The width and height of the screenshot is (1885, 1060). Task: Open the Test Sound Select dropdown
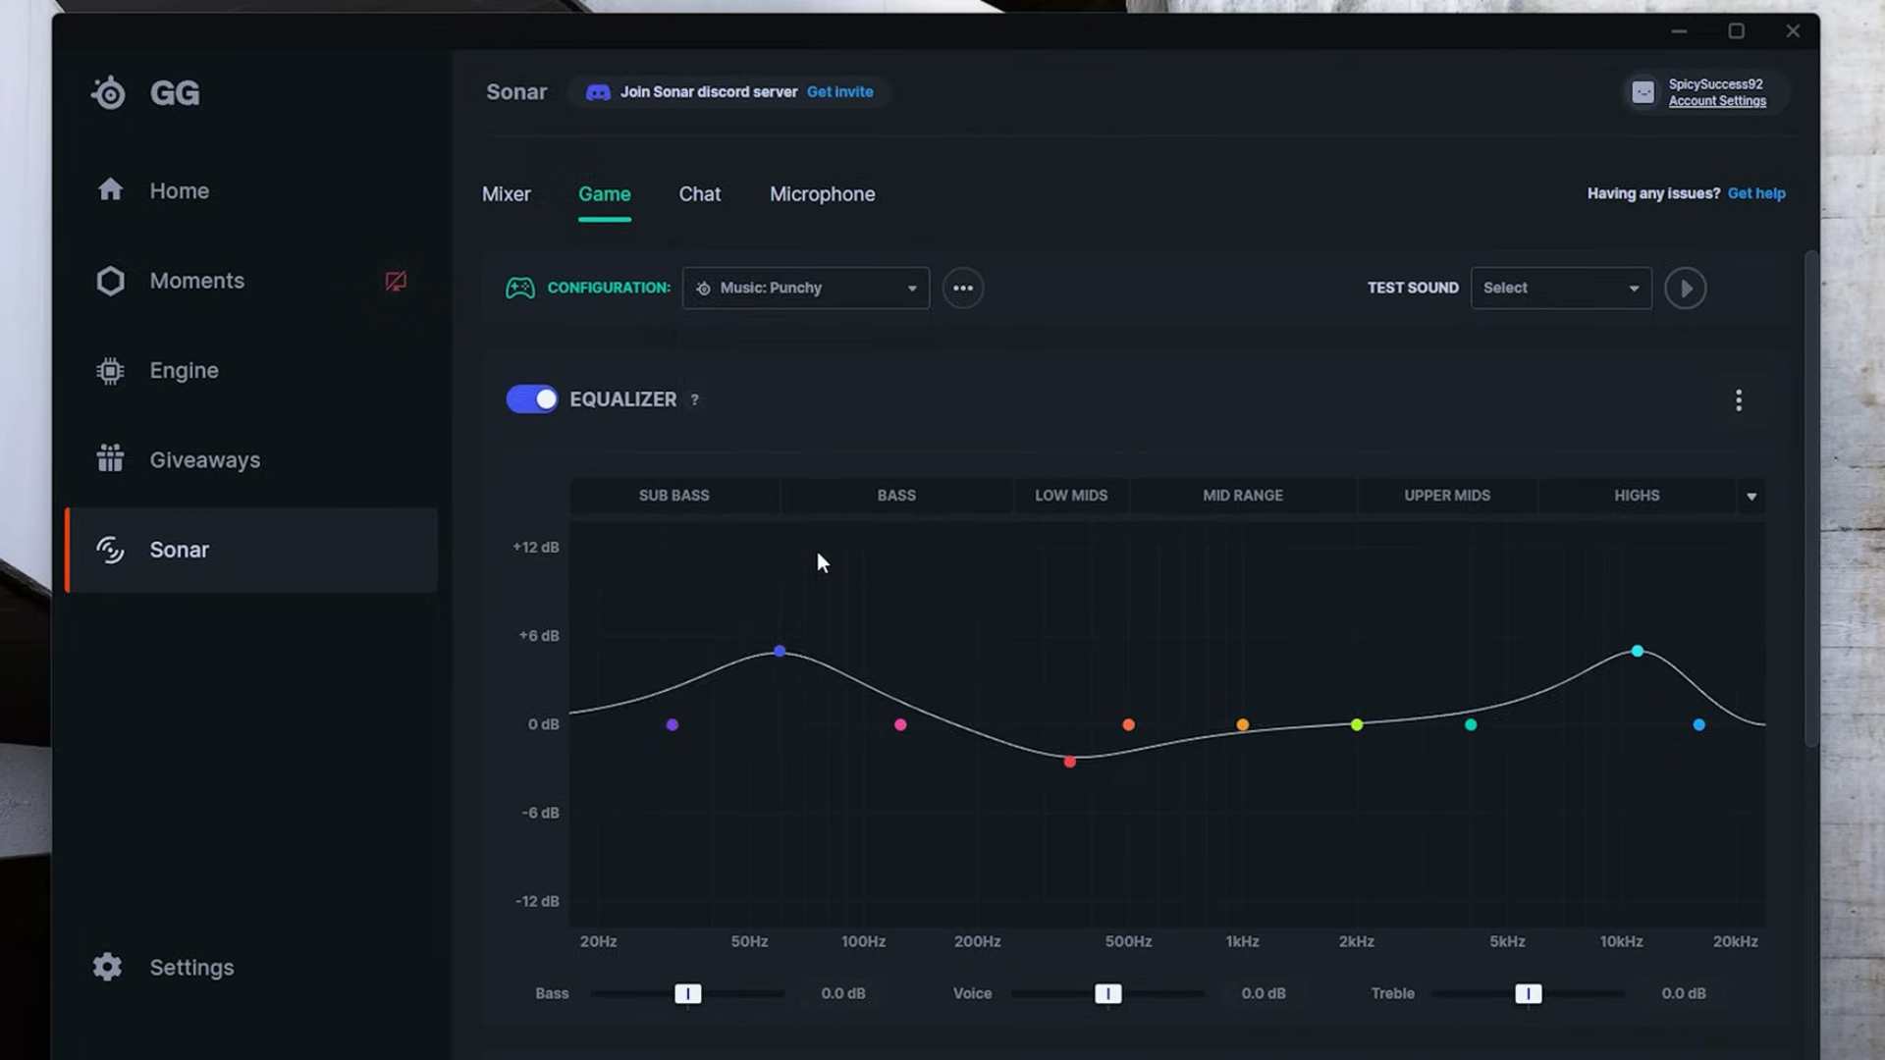coord(1561,288)
